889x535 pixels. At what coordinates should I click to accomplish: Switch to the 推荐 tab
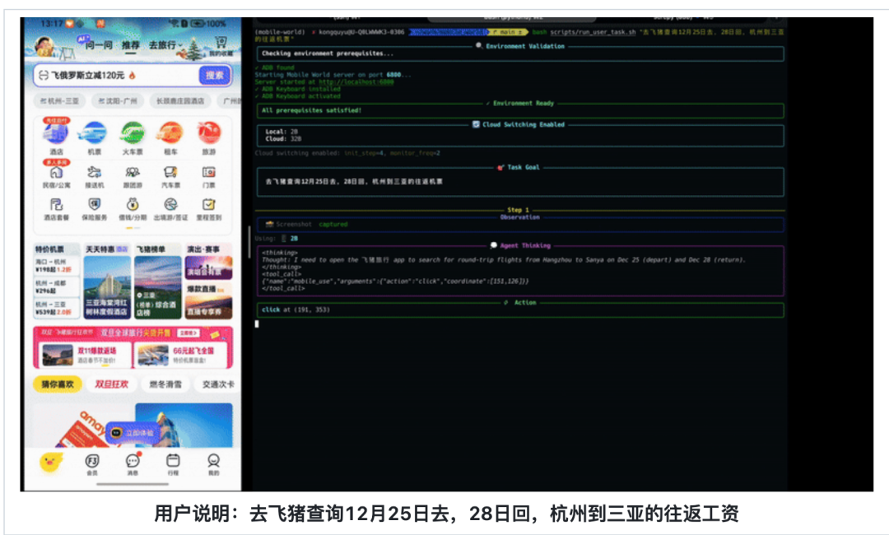tap(131, 45)
